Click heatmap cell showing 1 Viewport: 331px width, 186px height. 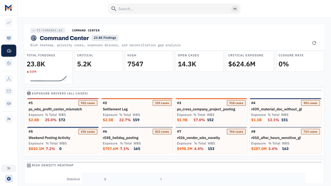[161, 179]
